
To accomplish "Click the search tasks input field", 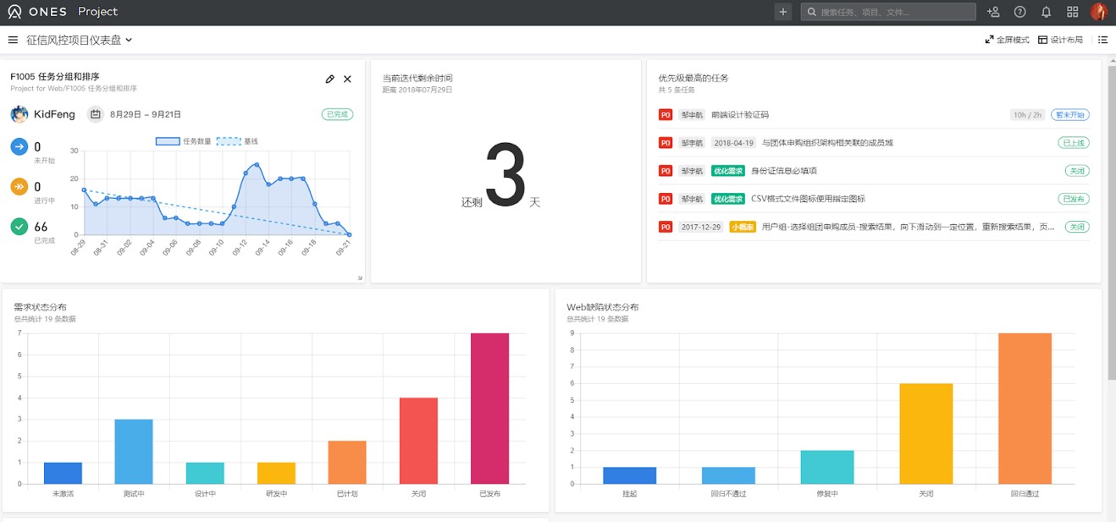I will pos(893,12).
